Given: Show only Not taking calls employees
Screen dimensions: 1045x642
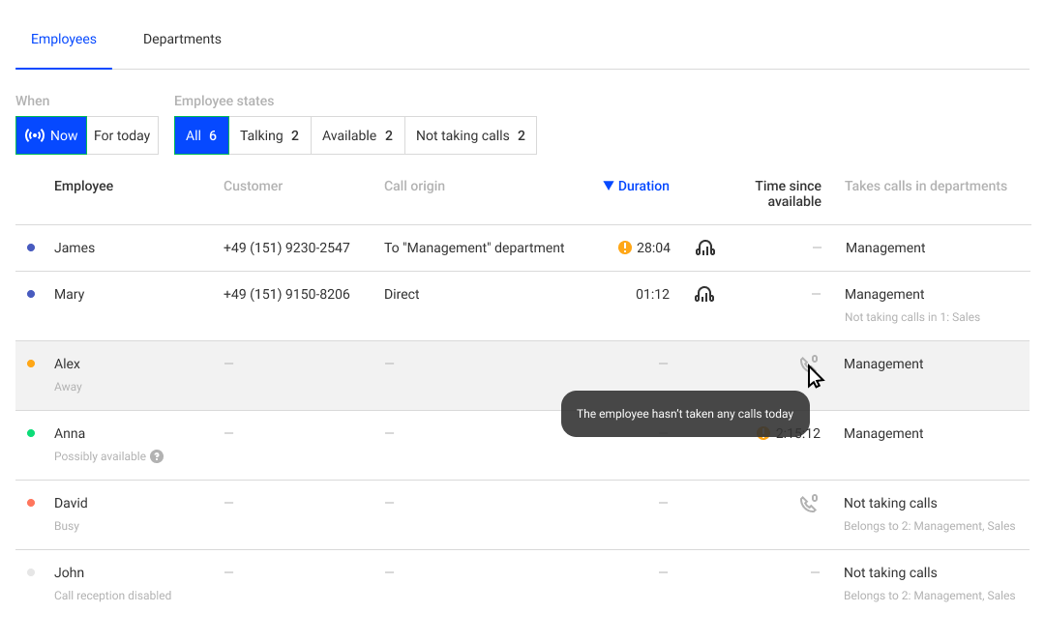Looking at the screenshot, I should tap(470, 135).
